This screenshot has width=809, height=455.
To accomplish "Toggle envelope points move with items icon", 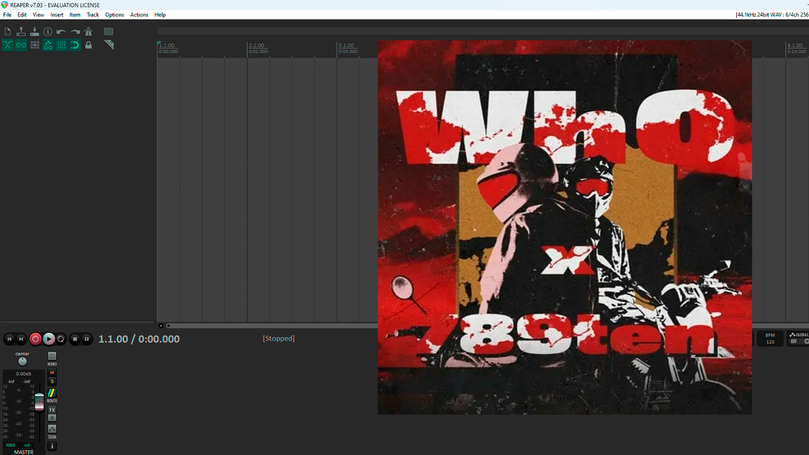I will (48, 45).
